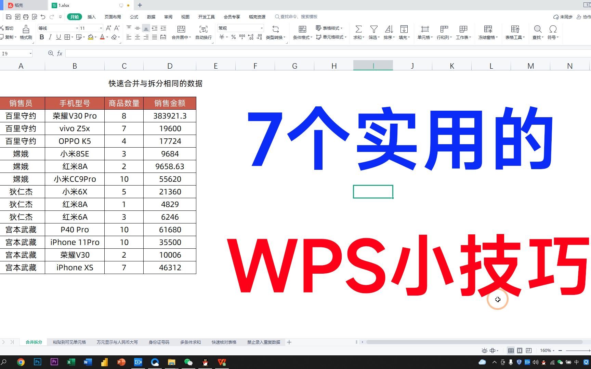
Task: Switch to page layout view in status bar
Action: click(520, 351)
